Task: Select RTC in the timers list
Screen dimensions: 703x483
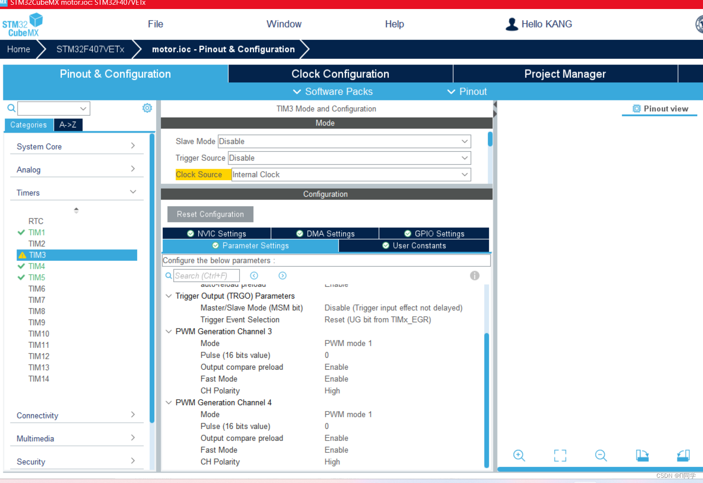Action: [x=36, y=221]
